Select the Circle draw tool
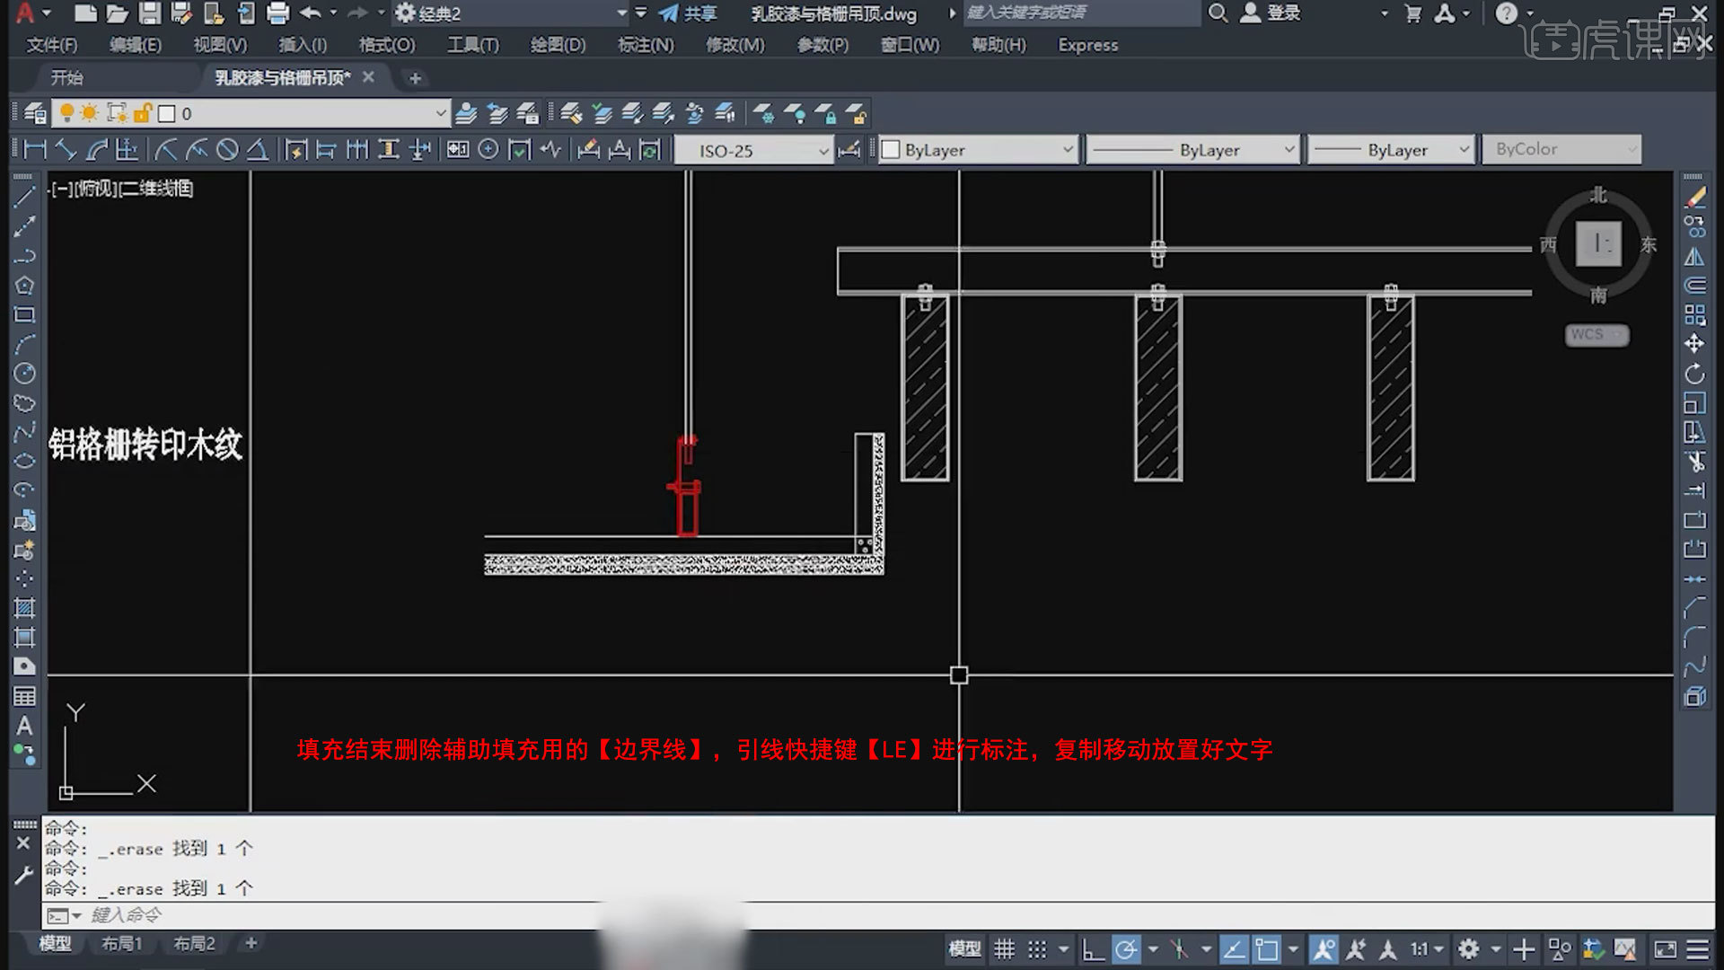This screenshot has width=1724, height=970. tap(24, 374)
